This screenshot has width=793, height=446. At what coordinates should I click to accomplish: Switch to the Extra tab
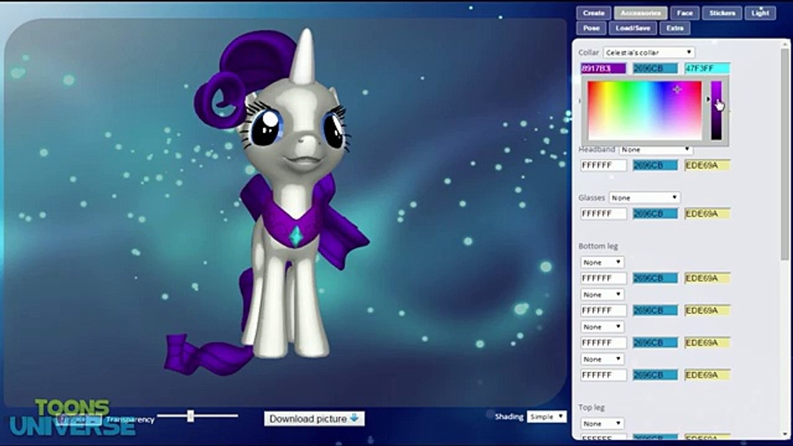point(675,28)
